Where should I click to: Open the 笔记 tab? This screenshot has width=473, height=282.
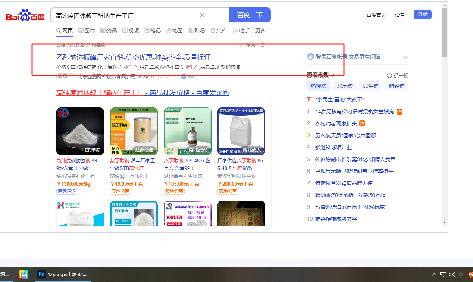point(153,31)
